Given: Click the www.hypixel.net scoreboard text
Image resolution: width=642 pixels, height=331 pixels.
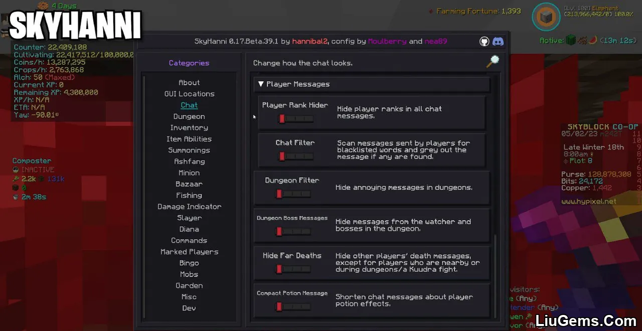Looking at the screenshot, I should [589, 202].
